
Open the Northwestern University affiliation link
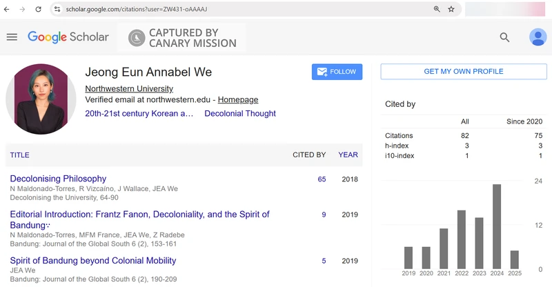pyautogui.click(x=129, y=89)
